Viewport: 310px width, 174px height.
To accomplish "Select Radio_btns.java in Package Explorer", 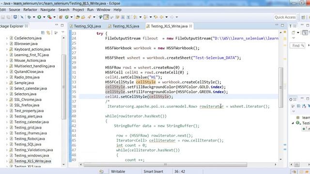I will point(27,77).
